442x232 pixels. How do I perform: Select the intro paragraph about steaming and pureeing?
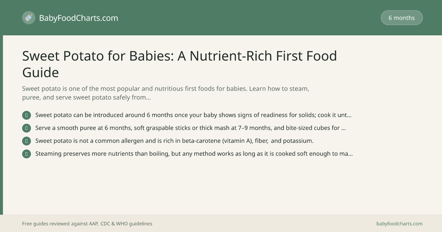click(165, 93)
